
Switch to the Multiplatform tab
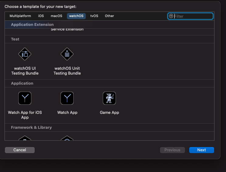tap(20, 16)
